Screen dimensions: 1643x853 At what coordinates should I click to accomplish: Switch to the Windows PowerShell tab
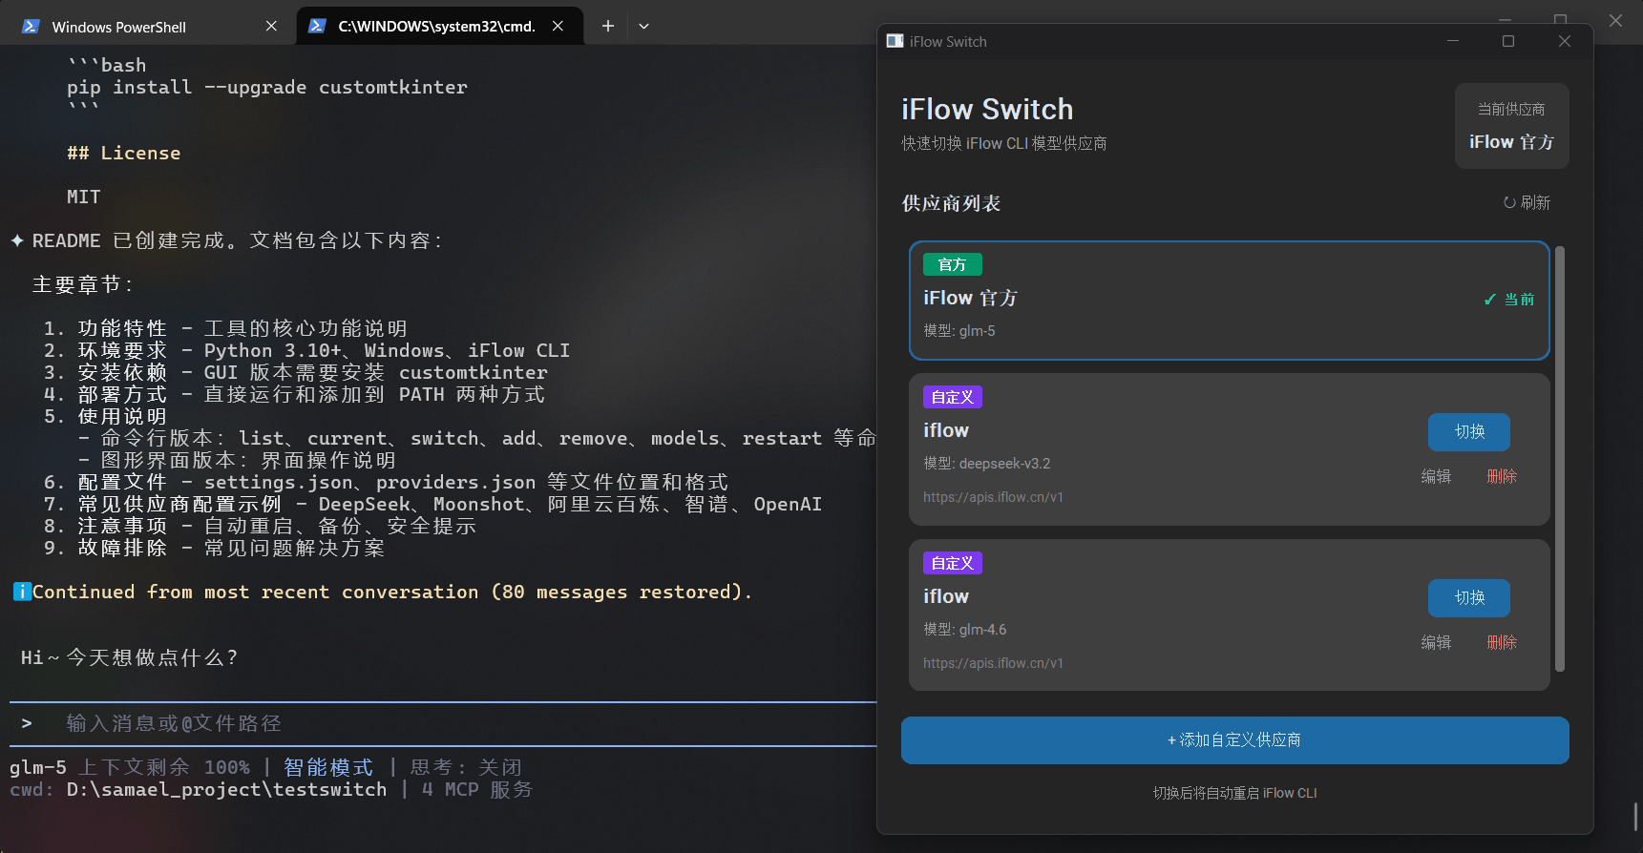pos(151,27)
